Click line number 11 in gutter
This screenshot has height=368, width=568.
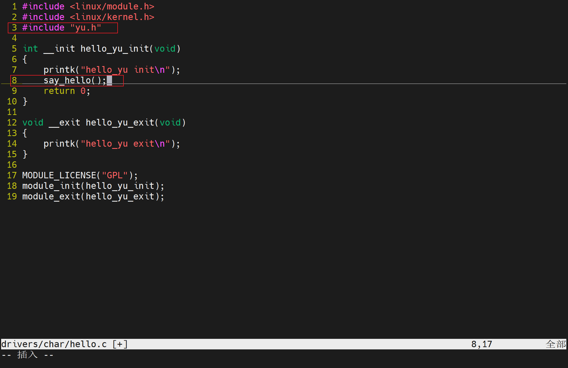coord(12,112)
